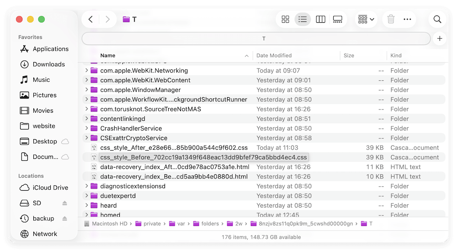Sort by Kind column
Viewport: 457px width, 251px height.
[396, 56]
